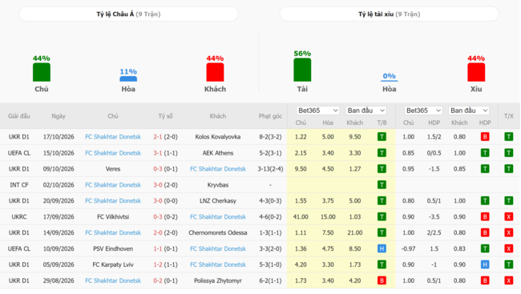The height and width of the screenshot is (294, 521).
Task: Open the second Bet365 bookmaker dropdown
Action: pyautogui.click(x=423, y=111)
